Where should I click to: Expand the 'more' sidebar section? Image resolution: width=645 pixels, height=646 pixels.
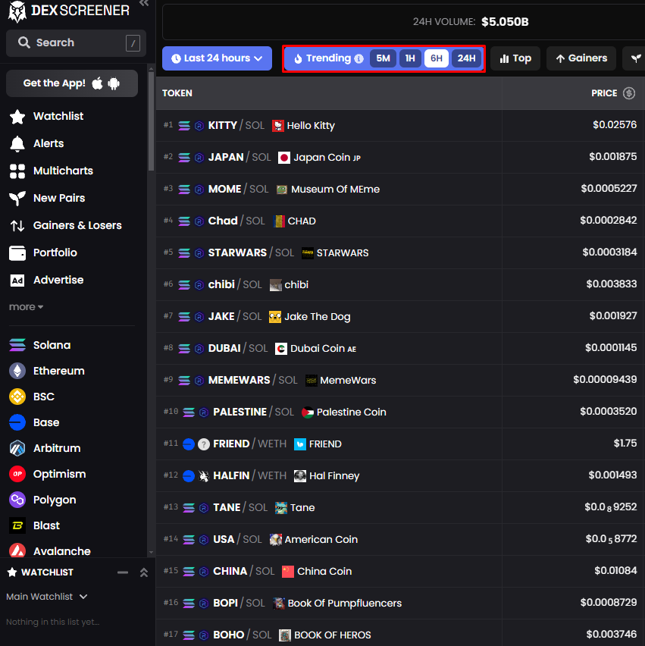click(26, 306)
